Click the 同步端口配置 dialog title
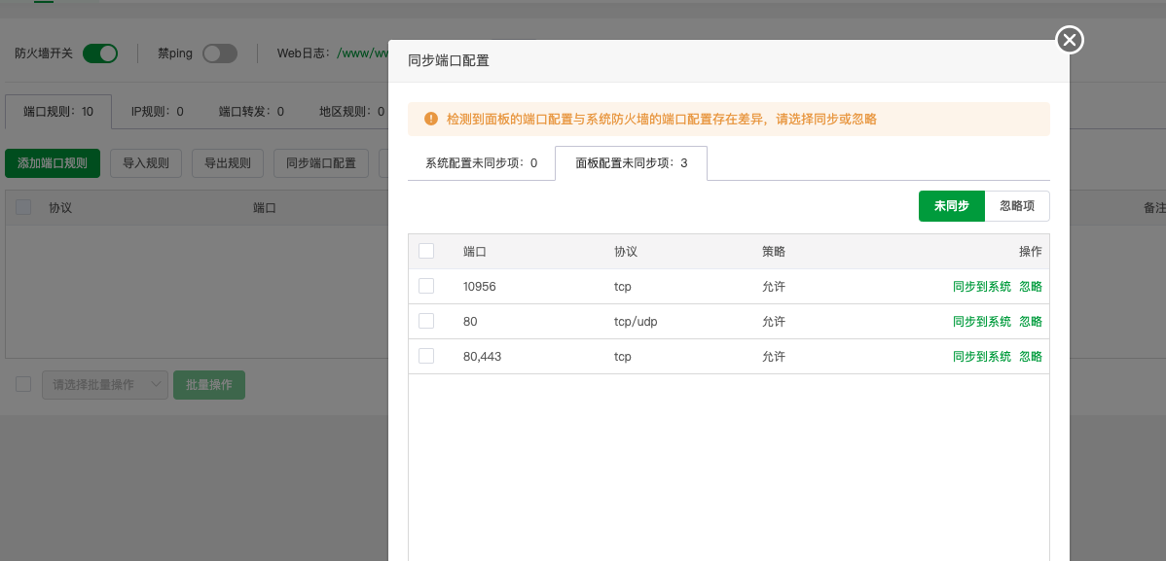 click(449, 61)
